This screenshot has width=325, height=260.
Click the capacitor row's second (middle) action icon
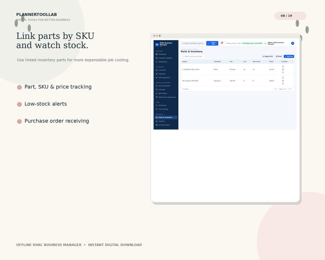283,81
